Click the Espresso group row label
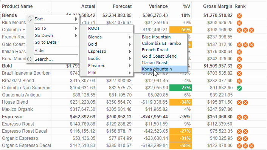This screenshot has height=150, width=267. [x=12, y=117]
